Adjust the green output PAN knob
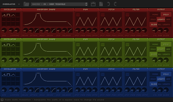 click(160, 60)
